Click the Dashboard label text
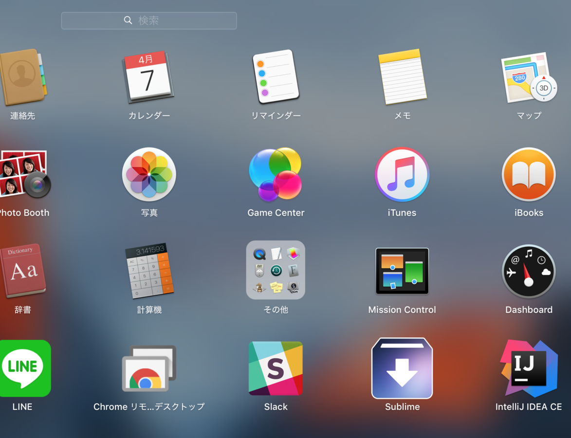Screen dimensions: 571x438 529,310
